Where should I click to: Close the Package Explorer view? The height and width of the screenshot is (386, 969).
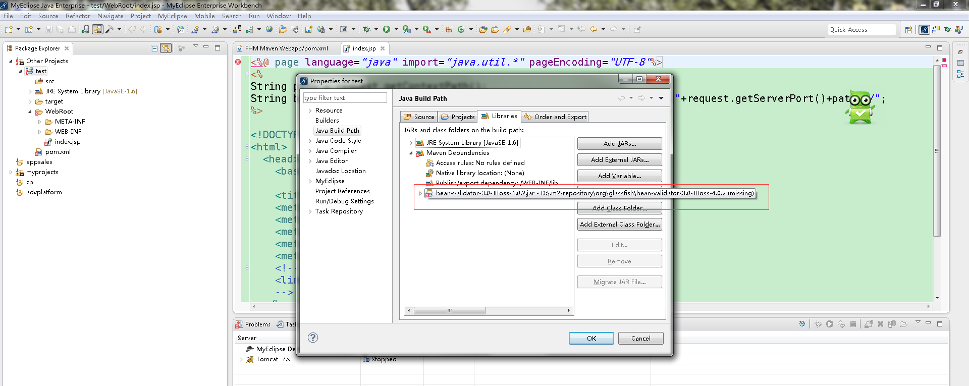point(67,48)
